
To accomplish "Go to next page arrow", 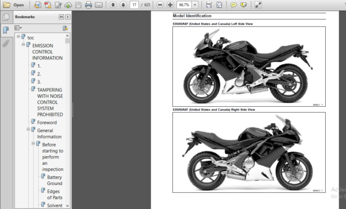I will click(123, 5).
